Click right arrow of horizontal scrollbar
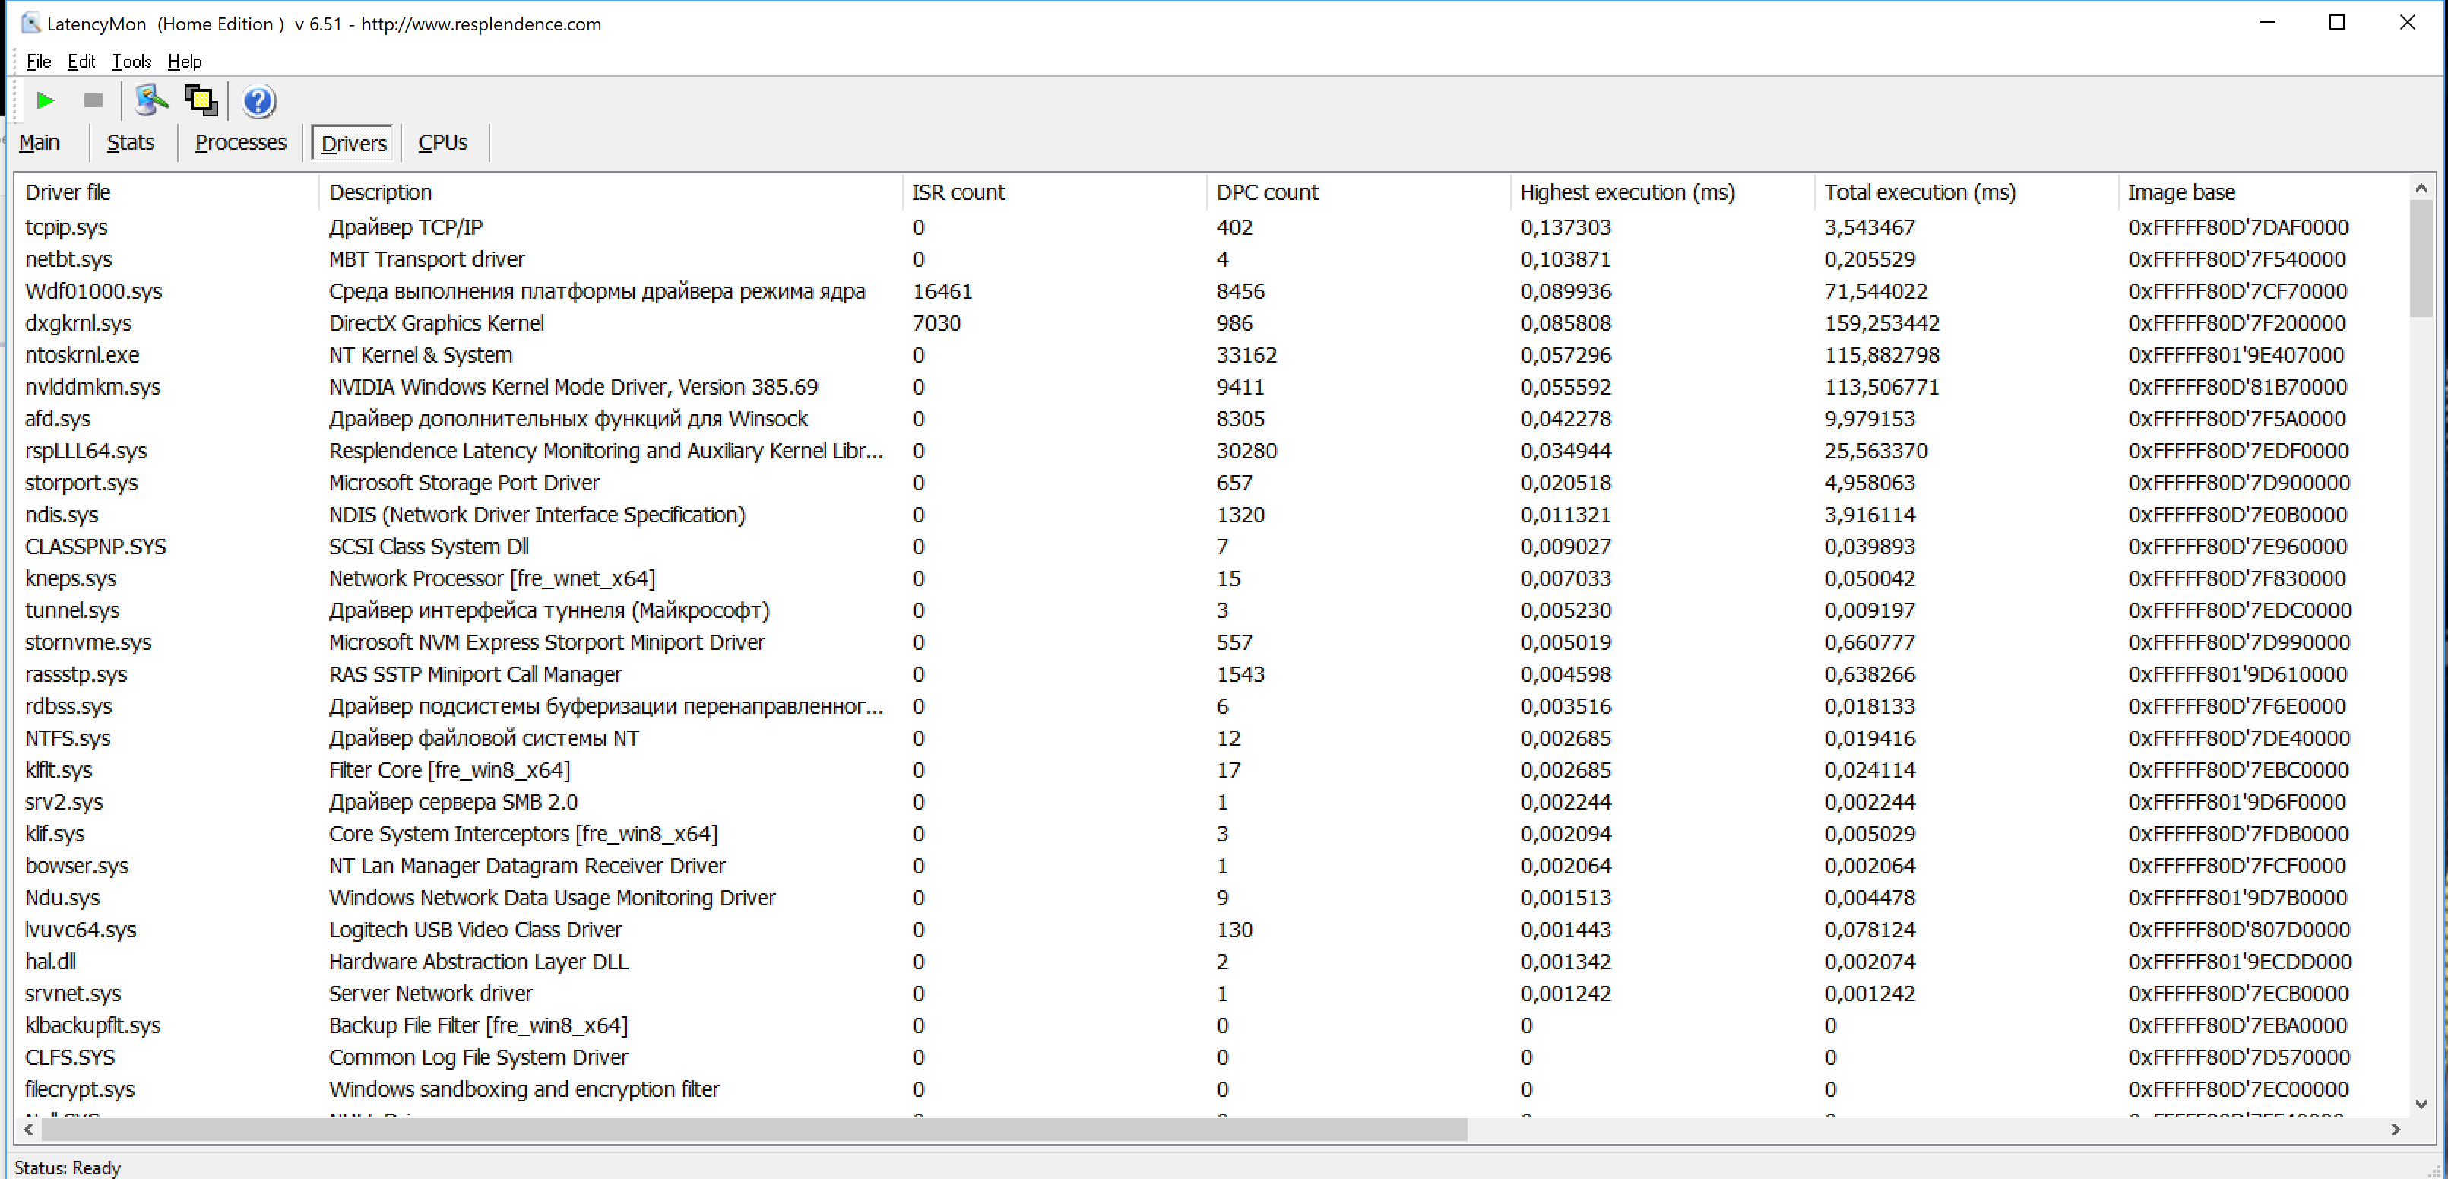 tap(2395, 1130)
